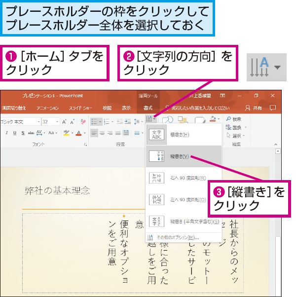Click the Clear All Formatting eraser icon

(83, 122)
